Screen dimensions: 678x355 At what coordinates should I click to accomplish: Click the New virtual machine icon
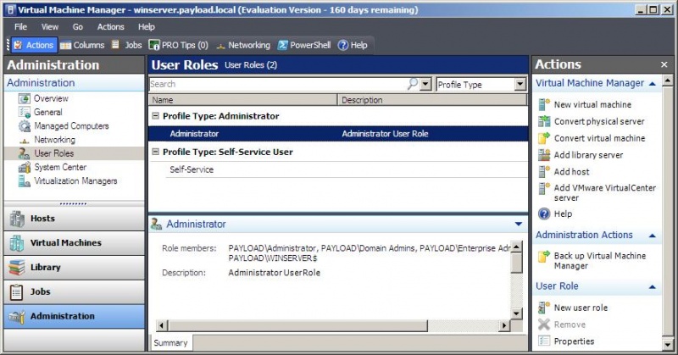click(x=544, y=104)
